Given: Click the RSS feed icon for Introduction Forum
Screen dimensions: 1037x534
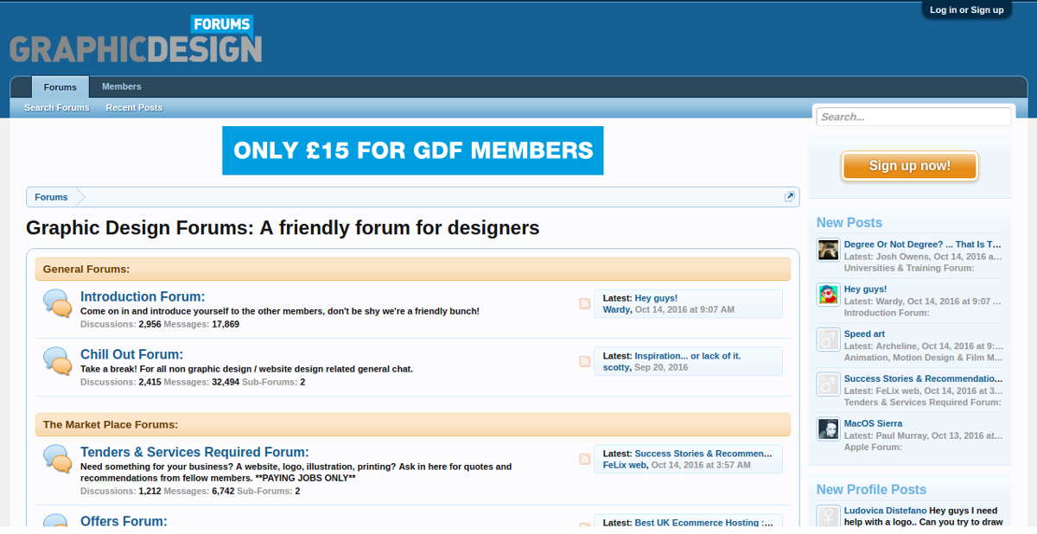Looking at the screenshot, I should pos(584,304).
